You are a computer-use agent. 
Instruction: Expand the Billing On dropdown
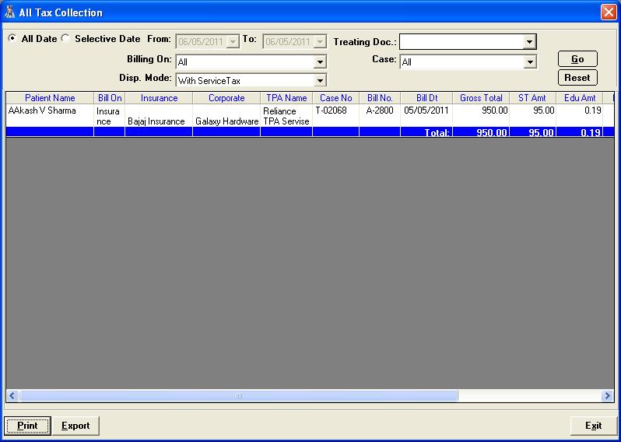319,62
